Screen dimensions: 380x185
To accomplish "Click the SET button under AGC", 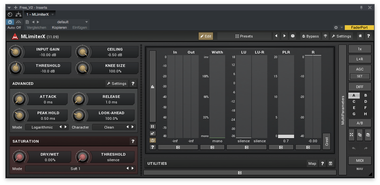I will coord(360,76).
